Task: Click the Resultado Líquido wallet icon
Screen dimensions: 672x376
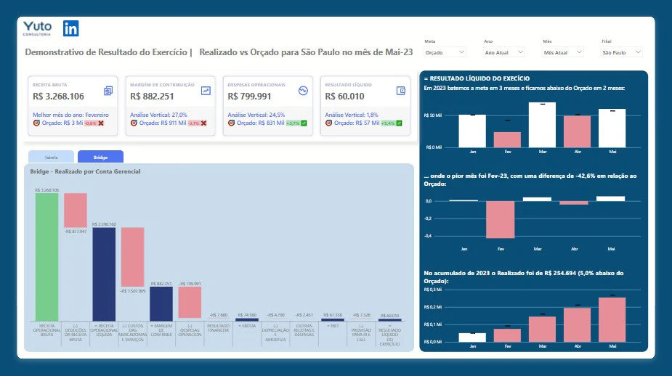Action: [401, 91]
